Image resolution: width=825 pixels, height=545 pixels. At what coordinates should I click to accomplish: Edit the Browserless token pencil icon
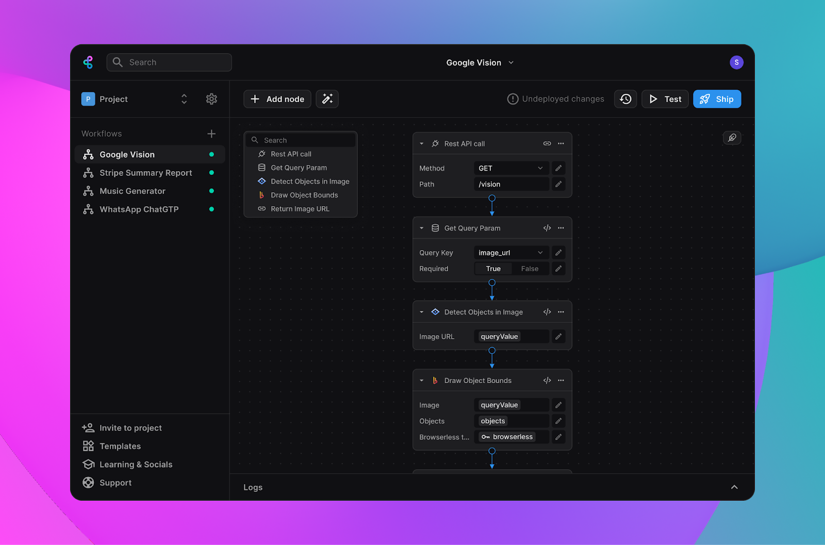(x=558, y=437)
